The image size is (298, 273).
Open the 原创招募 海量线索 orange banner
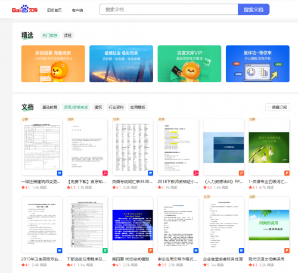tap(53, 64)
